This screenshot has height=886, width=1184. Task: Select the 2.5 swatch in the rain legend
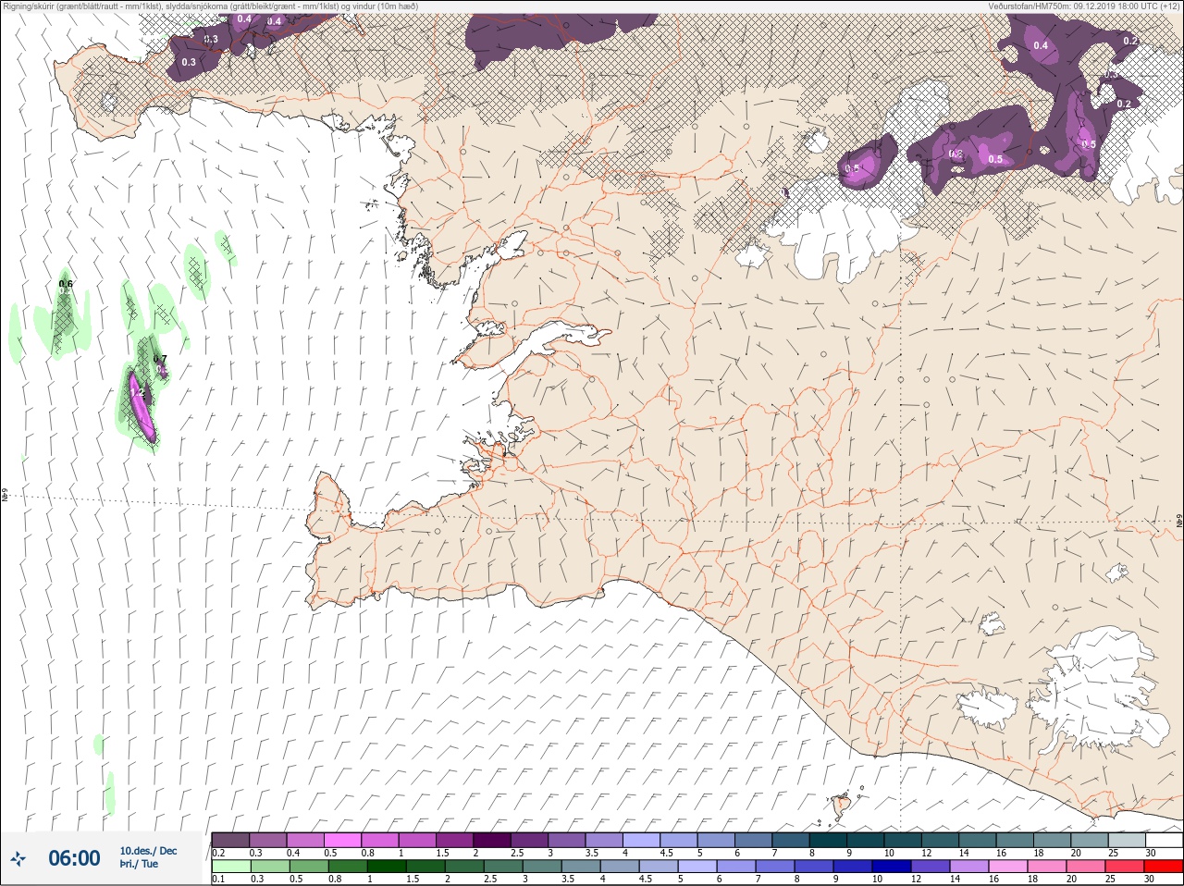pyautogui.click(x=502, y=867)
